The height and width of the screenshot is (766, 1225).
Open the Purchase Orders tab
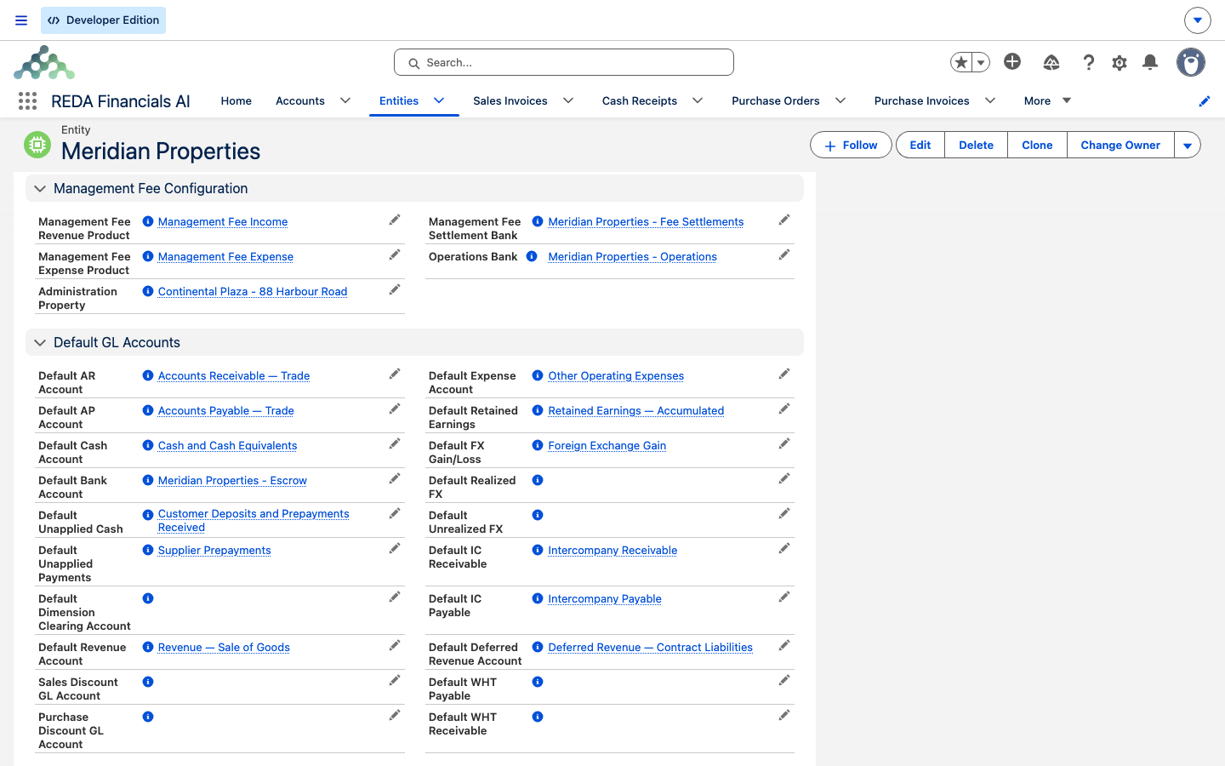pos(776,100)
